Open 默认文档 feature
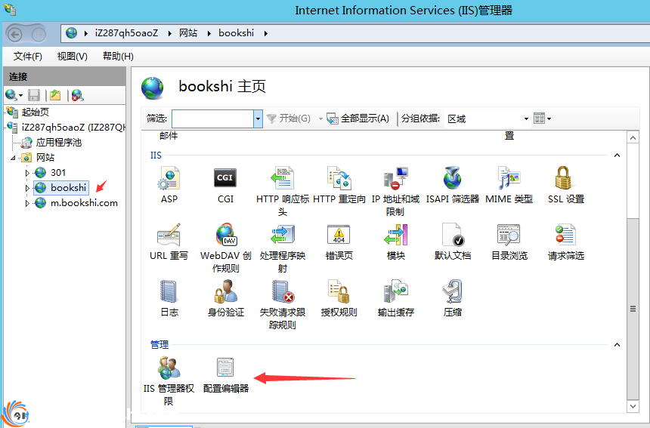 coord(452,242)
